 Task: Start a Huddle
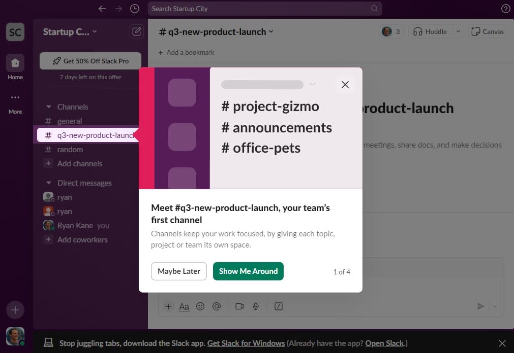(x=430, y=32)
